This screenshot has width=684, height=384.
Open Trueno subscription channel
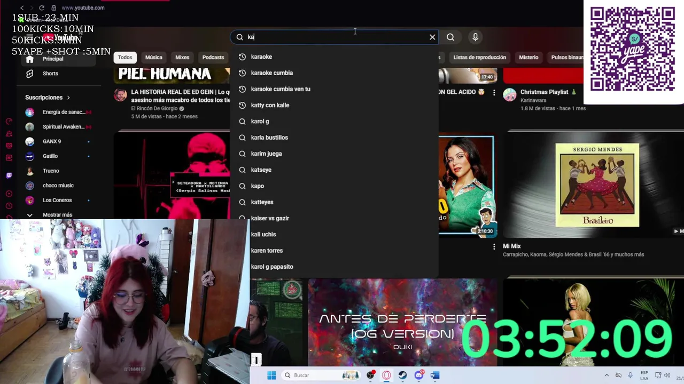click(x=59, y=171)
